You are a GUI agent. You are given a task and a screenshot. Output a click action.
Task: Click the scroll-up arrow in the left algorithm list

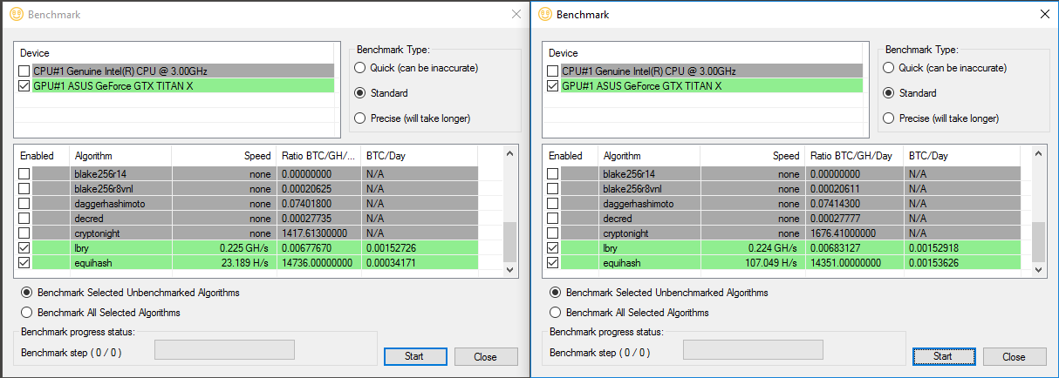click(509, 153)
